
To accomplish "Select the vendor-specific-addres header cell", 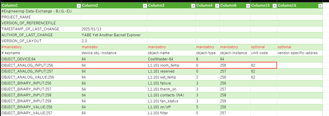I will (x=299, y=53).
